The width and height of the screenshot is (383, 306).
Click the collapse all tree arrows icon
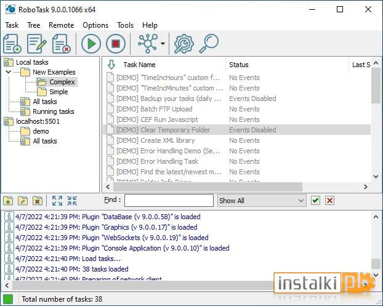click(72, 201)
